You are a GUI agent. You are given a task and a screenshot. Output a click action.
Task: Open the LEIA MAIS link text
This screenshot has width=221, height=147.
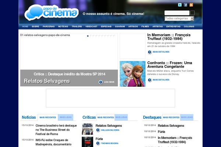(x=109, y=82)
